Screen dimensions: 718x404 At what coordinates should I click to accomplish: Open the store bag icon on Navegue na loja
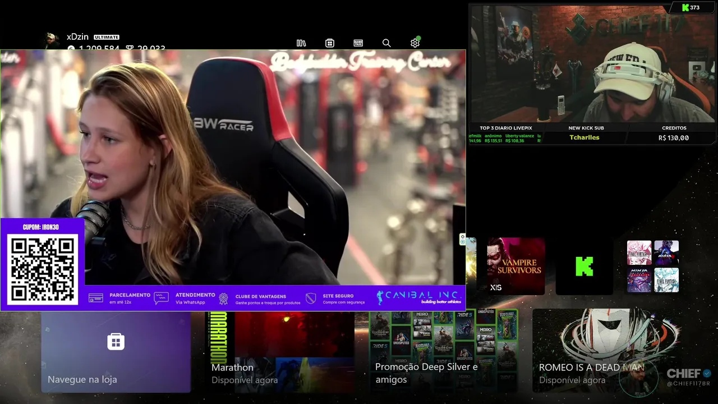(x=116, y=341)
